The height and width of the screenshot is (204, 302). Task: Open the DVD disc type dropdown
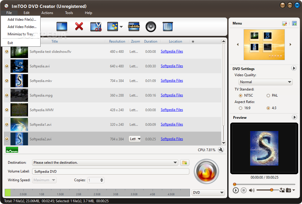pos(208,192)
